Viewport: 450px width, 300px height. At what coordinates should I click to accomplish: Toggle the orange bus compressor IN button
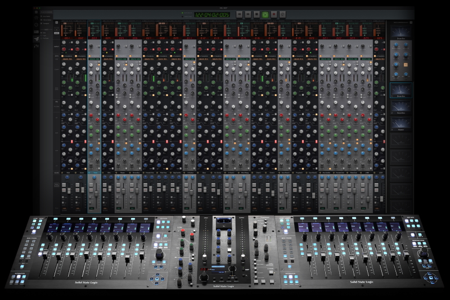click(x=406, y=65)
